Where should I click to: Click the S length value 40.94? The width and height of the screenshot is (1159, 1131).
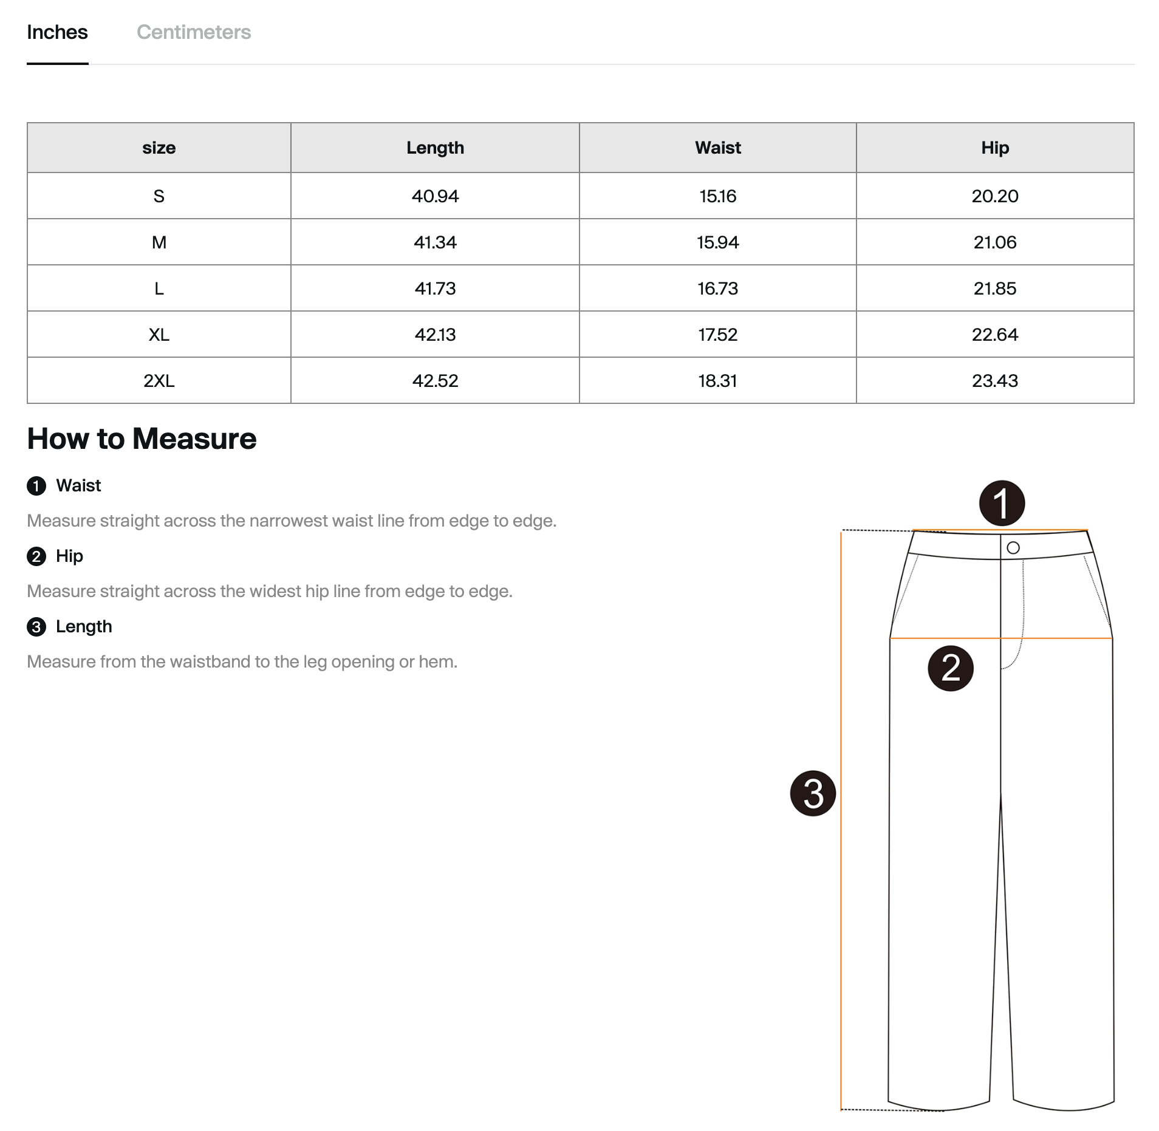pyautogui.click(x=435, y=196)
